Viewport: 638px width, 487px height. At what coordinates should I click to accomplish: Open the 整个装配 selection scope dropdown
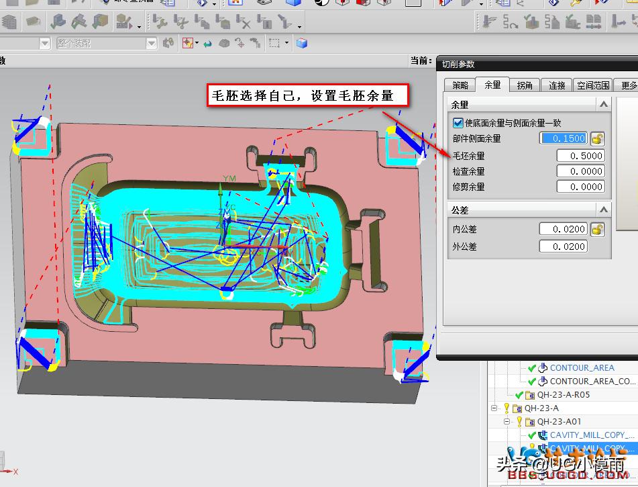(x=152, y=44)
